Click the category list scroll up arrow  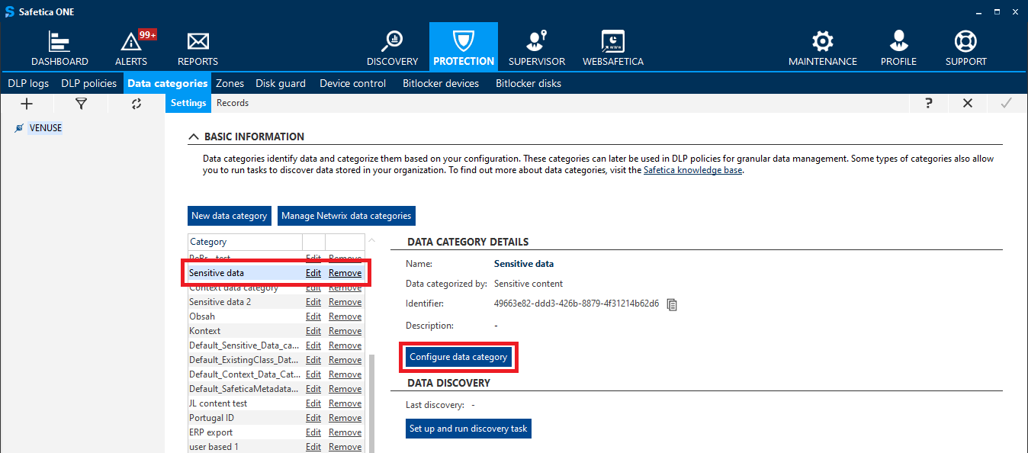coord(372,241)
